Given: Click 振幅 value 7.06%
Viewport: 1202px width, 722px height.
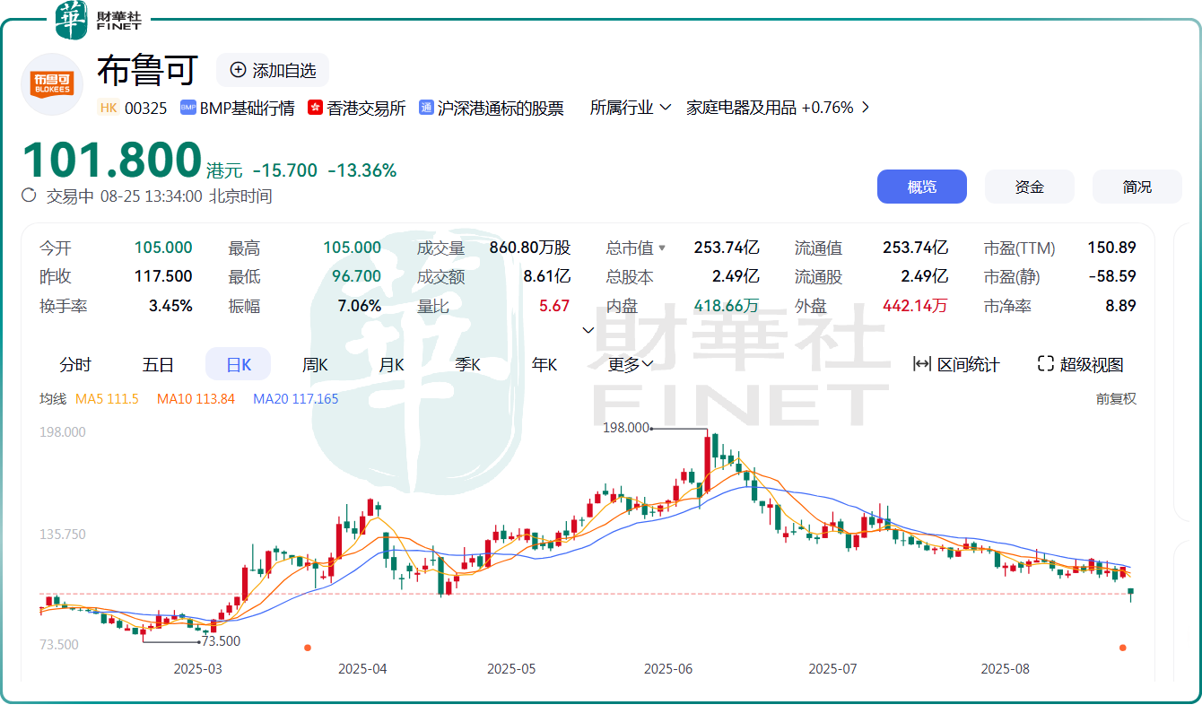Looking at the screenshot, I should 360,306.
